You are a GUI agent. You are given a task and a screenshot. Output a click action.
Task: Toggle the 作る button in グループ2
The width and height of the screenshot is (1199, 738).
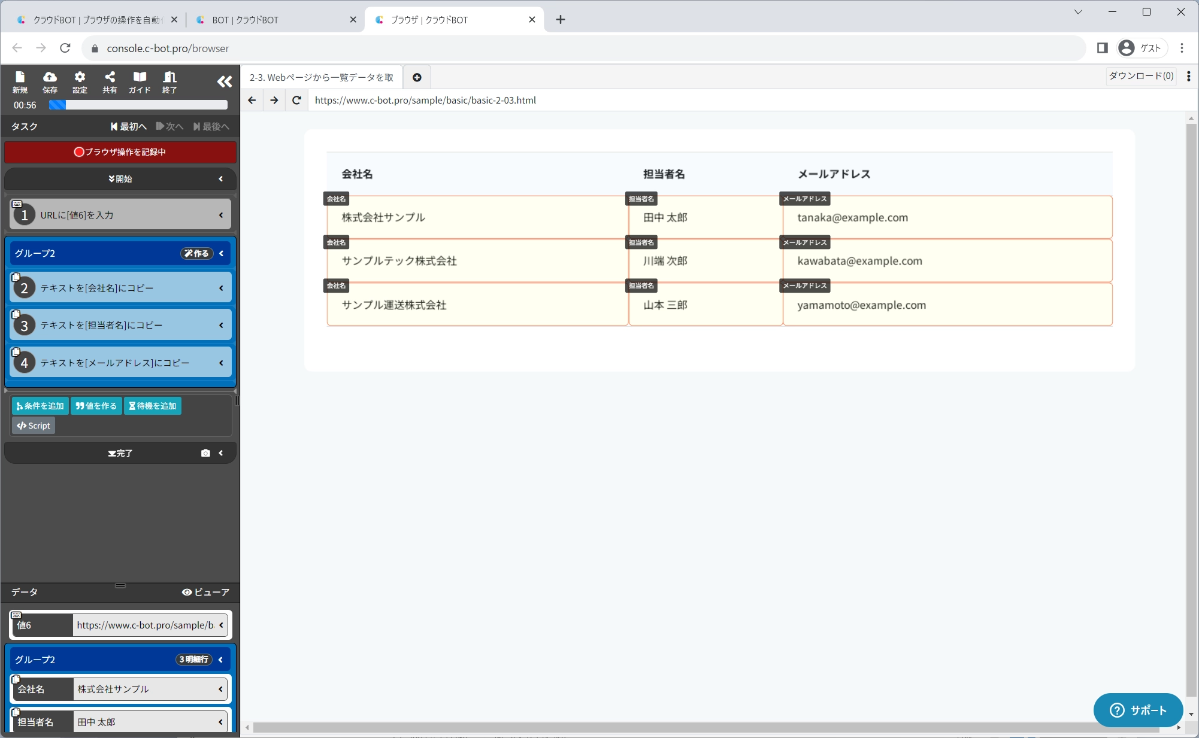pos(196,253)
